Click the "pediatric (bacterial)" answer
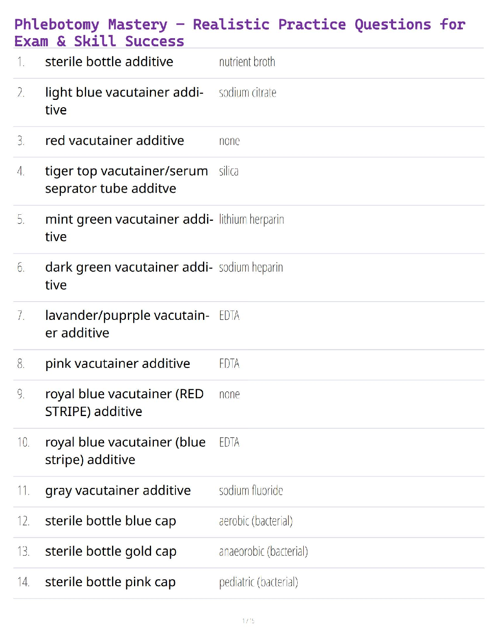This screenshot has height=643, width=497. coord(258,582)
